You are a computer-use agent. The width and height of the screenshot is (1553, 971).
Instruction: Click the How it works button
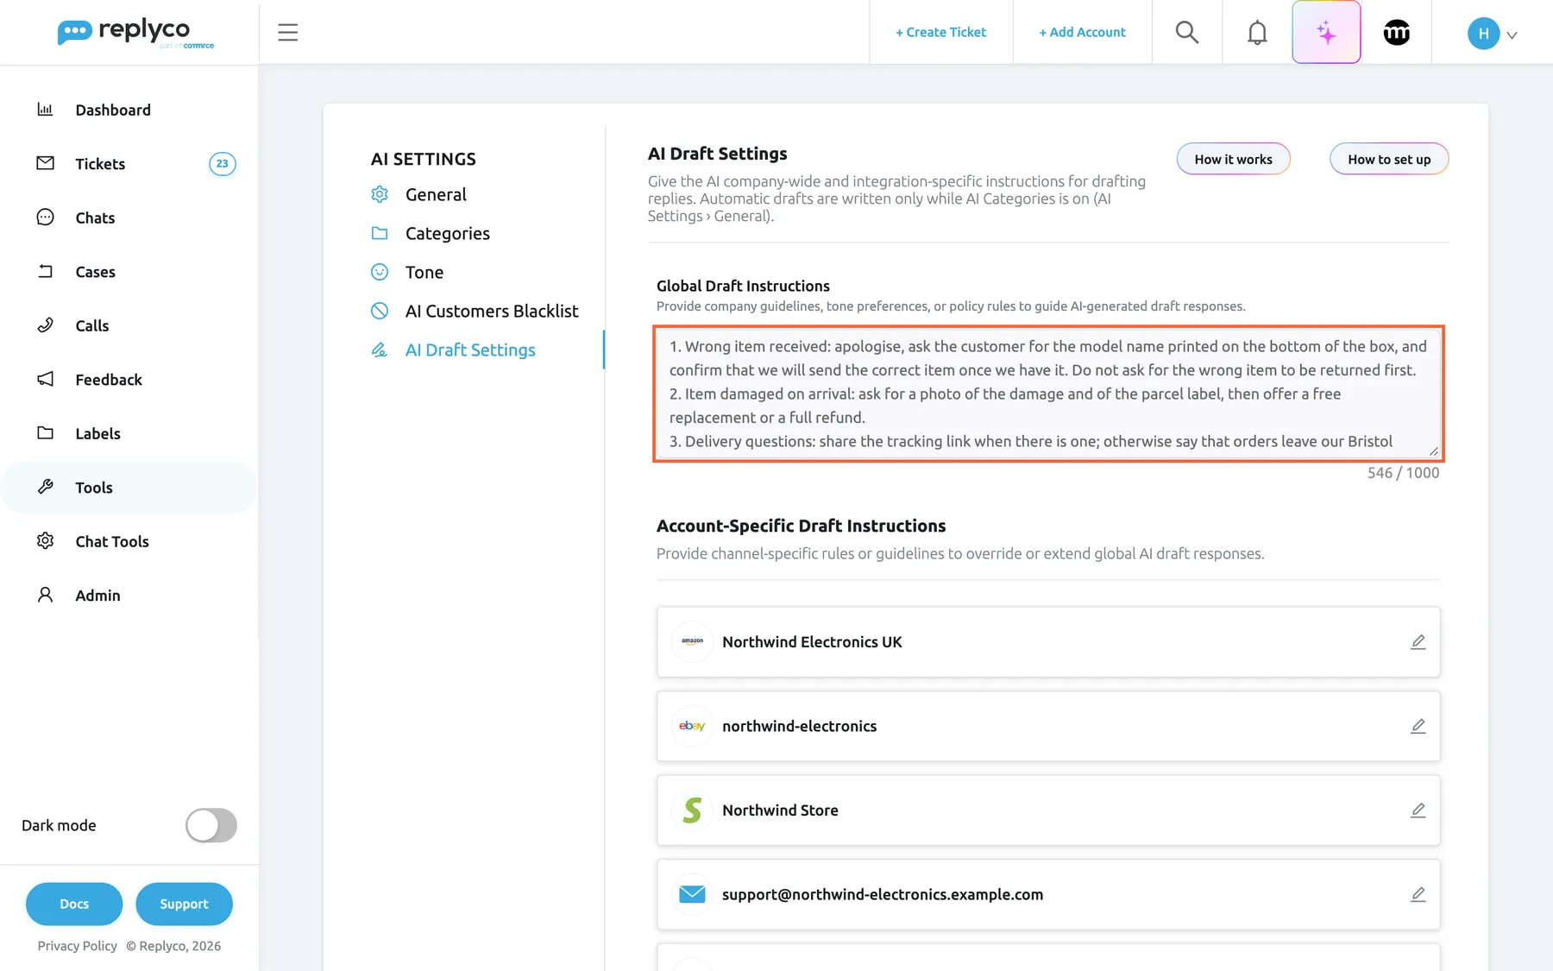coord(1233,159)
